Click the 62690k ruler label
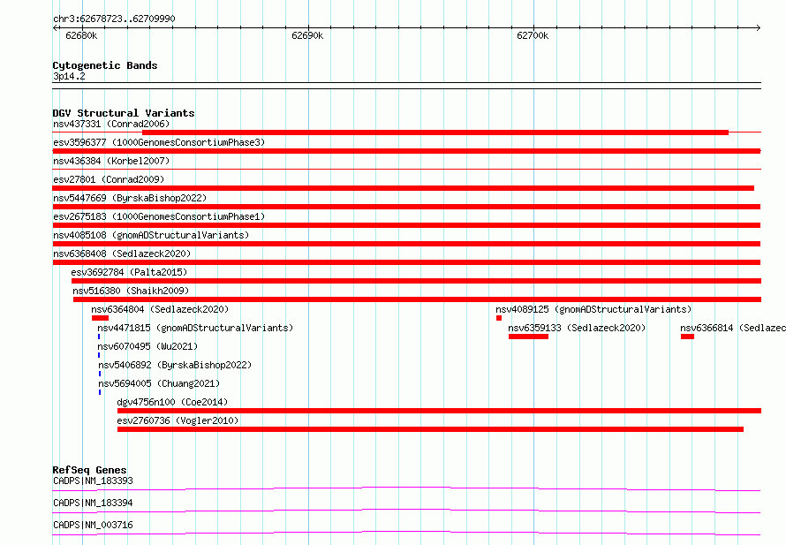Image resolution: width=786 pixels, height=545 pixels. 307,35
